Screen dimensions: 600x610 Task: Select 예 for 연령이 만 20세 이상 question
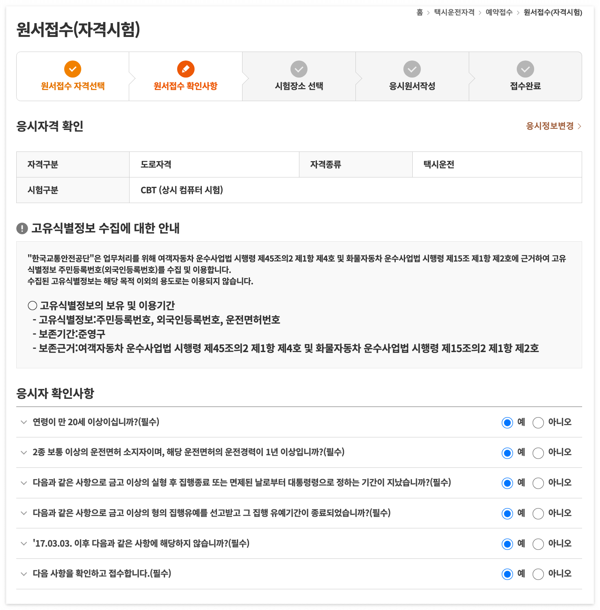tap(507, 423)
